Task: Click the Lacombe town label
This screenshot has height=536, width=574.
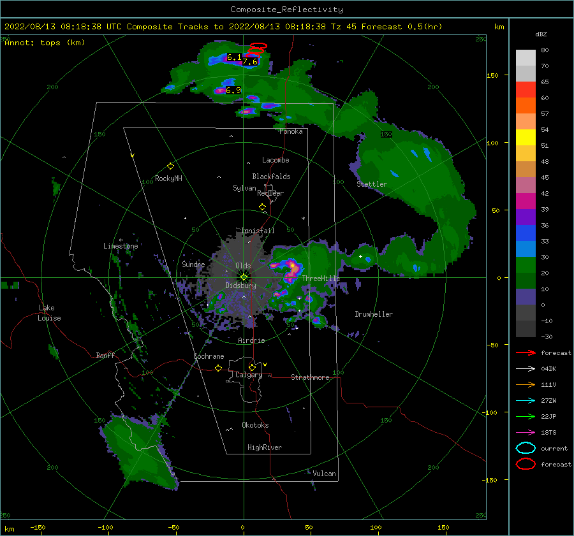Action: 276,160
